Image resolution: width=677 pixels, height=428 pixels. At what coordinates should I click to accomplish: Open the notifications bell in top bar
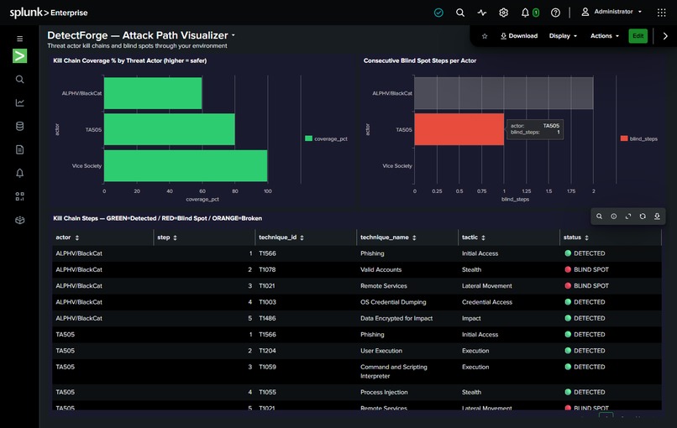525,13
